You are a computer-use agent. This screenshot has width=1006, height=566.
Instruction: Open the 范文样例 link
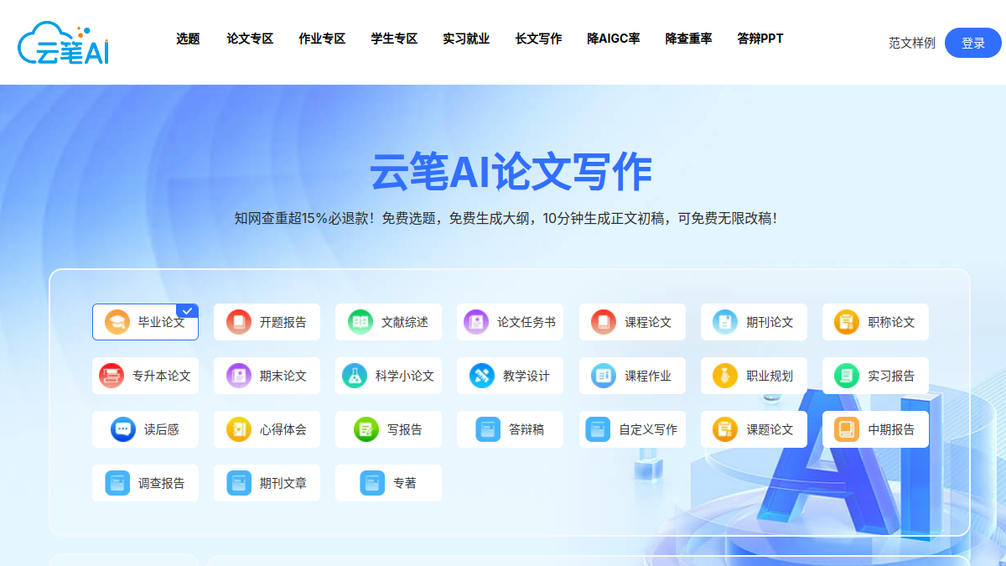[x=912, y=43]
